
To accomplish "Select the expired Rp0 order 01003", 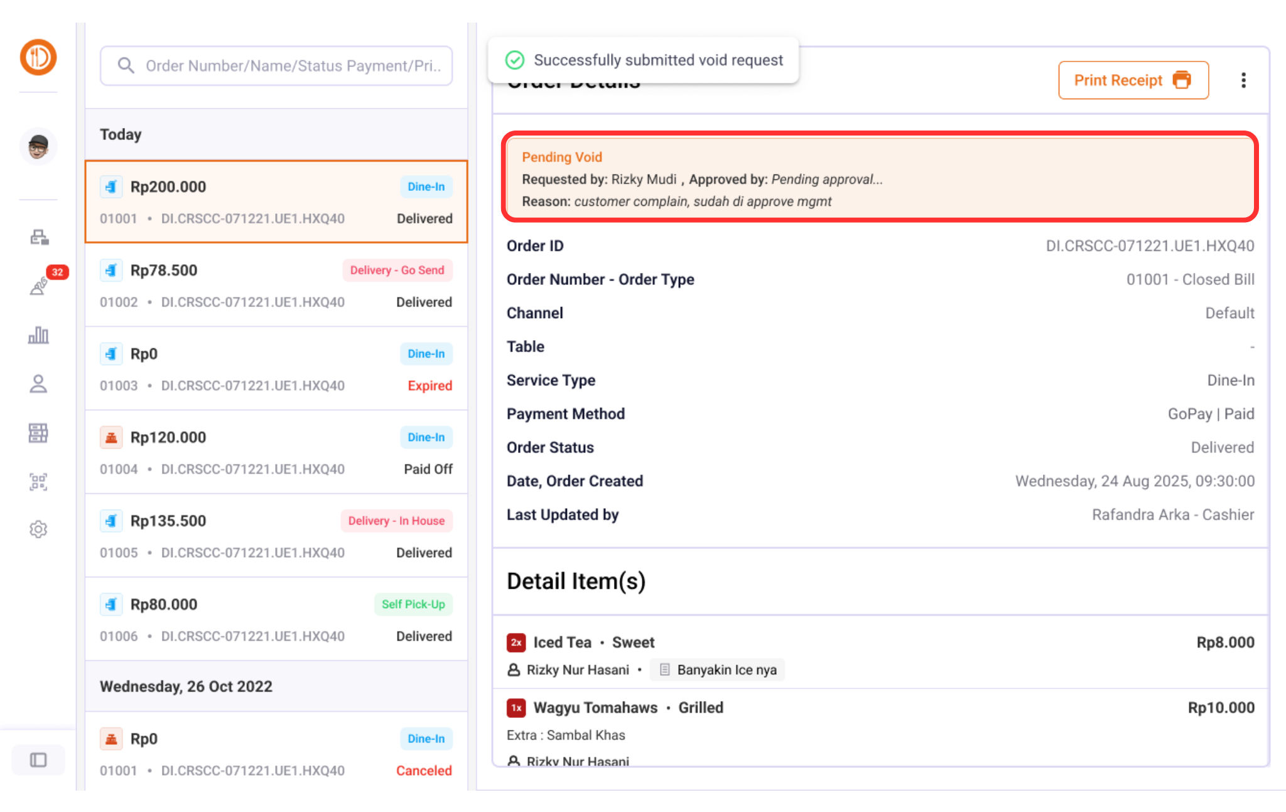I will 276,369.
